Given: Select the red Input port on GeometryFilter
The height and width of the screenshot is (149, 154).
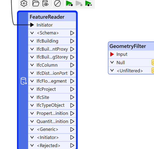Looking at the screenshot, I should pos(112,54).
